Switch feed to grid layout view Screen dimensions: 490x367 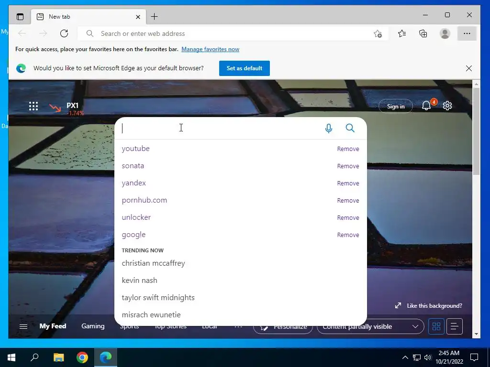(436, 326)
